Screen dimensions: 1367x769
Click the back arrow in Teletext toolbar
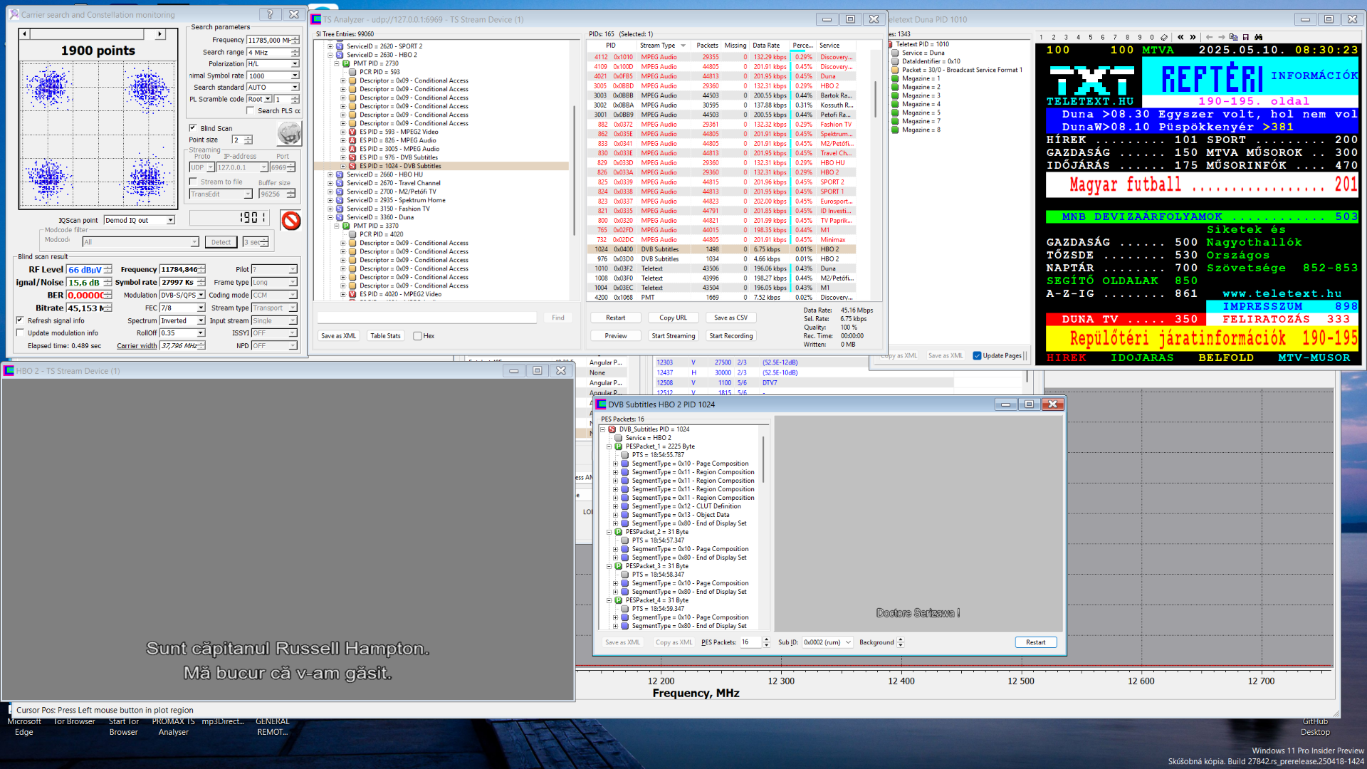(1209, 37)
